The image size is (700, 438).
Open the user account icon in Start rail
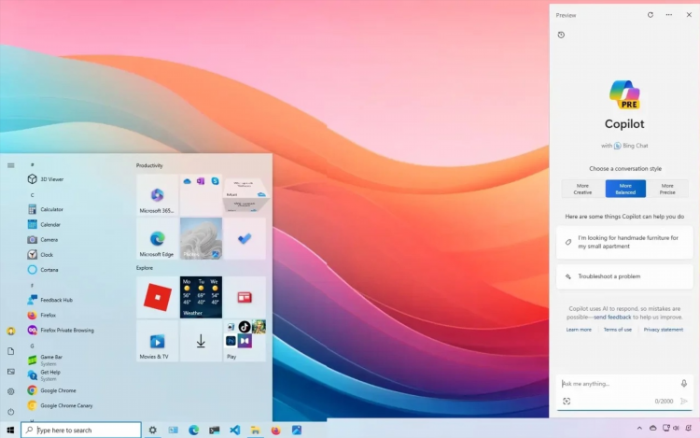tap(10, 331)
